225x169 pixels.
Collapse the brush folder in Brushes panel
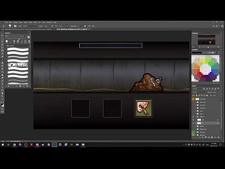tap(6, 46)
